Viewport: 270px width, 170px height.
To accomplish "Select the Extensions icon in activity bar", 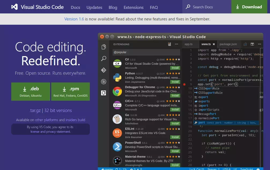I will point(103,93).
